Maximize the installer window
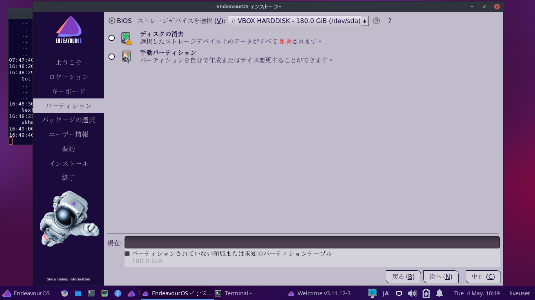535x300 pixels. (484, 7)
